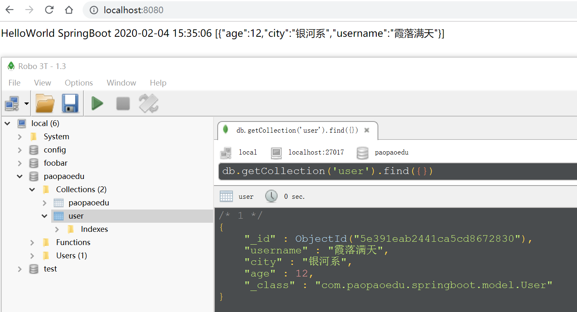The height and width of the screenshot is (312, 577).
Task: Click the user results table icon
Action: (226, 196)
